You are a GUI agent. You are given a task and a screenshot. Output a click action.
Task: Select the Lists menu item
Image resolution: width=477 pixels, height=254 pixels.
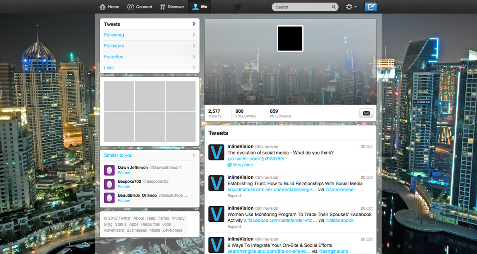pos(109,68)
